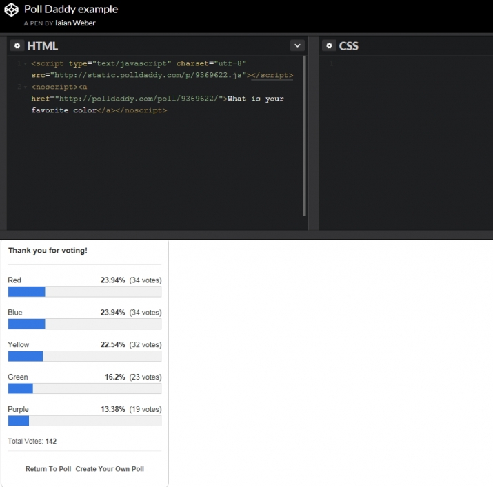Click the closing </script> tag
The image size is (493, 487).
click(x=272, y=75)
